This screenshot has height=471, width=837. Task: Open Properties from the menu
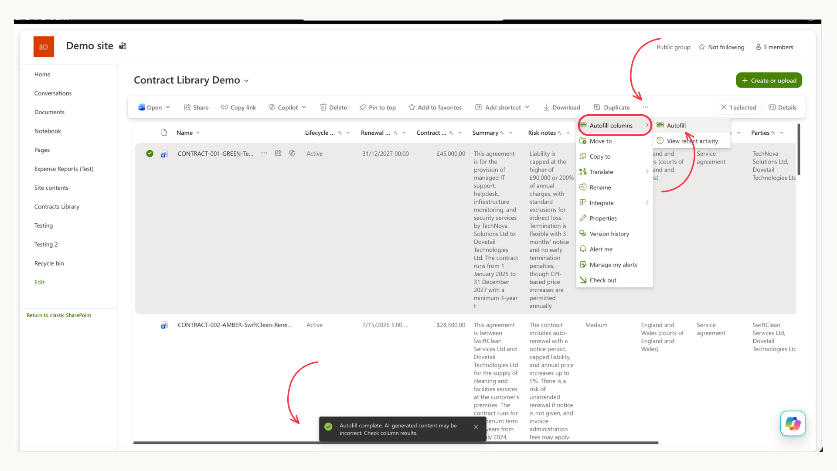coord(614,218)
